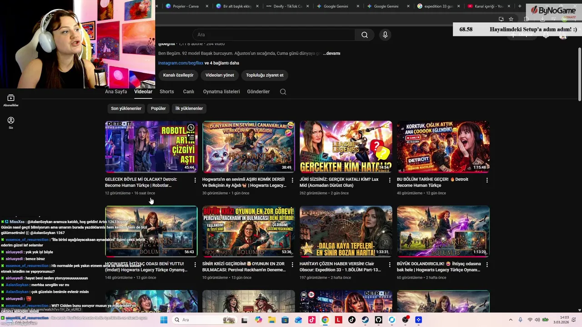Click the page vertical scrollbar
Viewport: 582px width, 327px height.
point(579,75)
